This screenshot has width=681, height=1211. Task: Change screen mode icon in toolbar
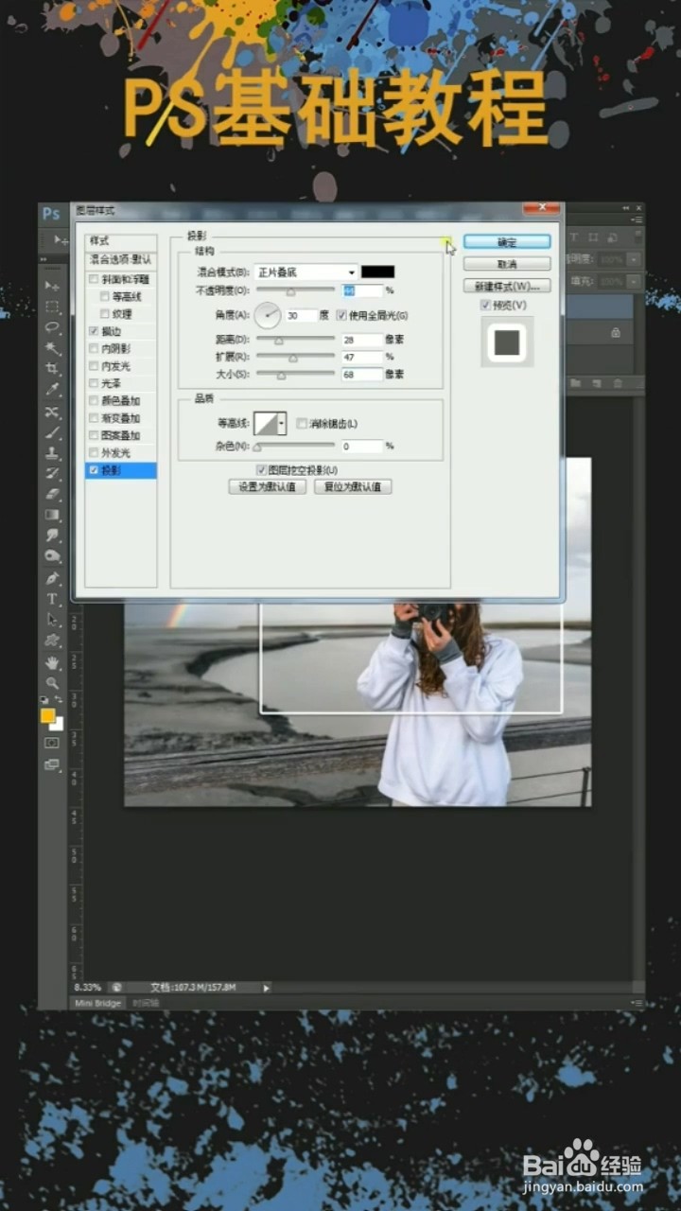52,764
